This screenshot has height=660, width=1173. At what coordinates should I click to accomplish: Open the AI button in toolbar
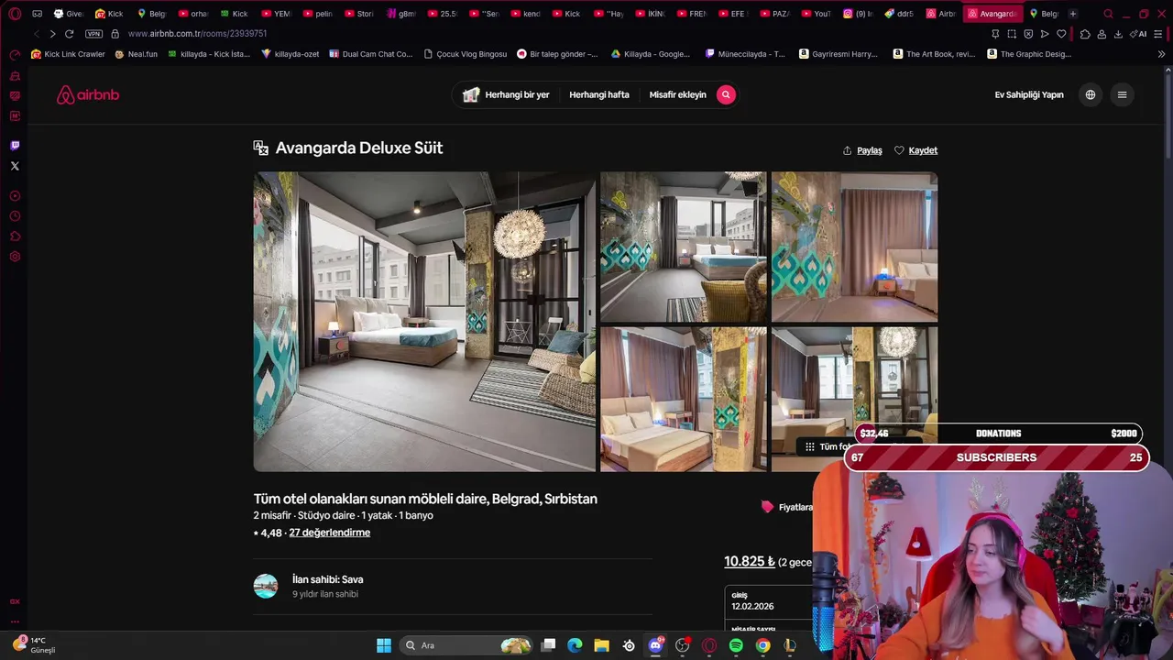1139,34
